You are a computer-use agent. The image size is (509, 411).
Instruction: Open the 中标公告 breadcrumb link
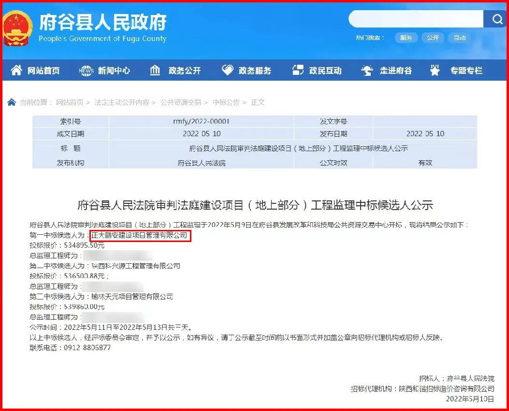pyautogui.click(x=226, y=102)
